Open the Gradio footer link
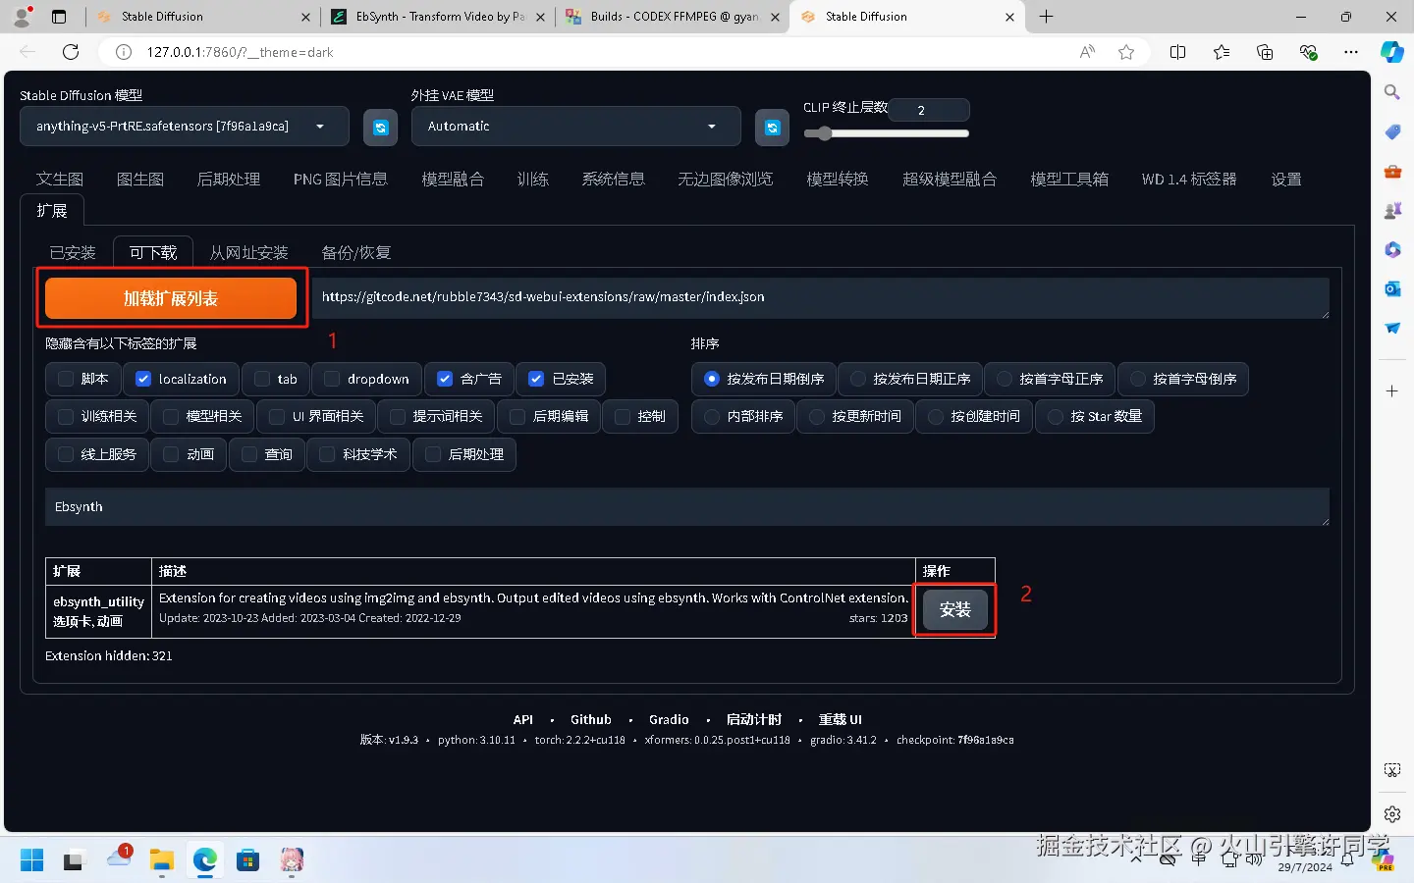The image size is (1414, 883). [669, 719]
